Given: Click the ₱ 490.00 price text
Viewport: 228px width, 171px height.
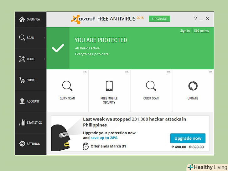Looking at the screenshot, I should [179, 147].
